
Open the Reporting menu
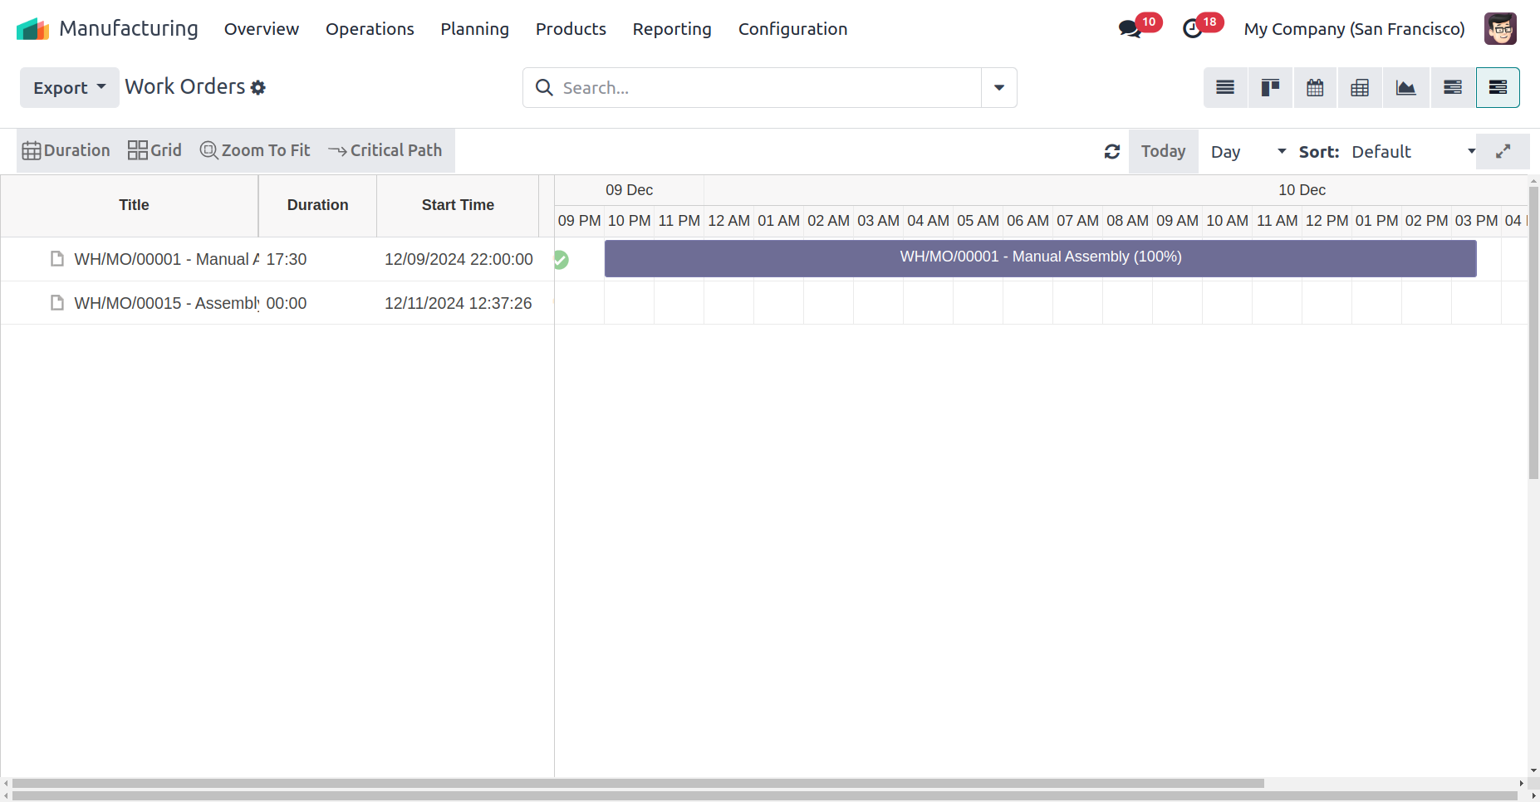671,29
